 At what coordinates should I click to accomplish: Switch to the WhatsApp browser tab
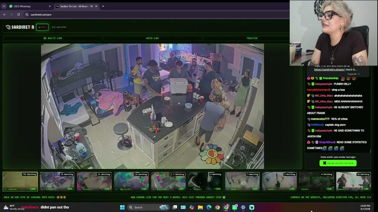(30, 6)
